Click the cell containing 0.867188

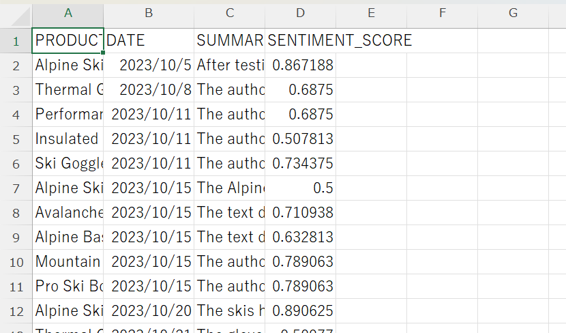point(300,66)
